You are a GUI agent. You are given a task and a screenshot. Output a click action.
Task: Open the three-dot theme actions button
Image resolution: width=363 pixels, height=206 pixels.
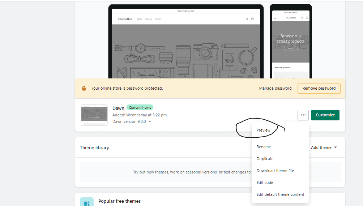pos(303,115)
